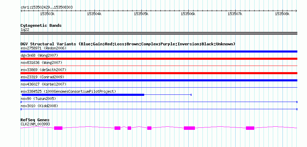Image resolution: width=307 pixels, height=147 pixels.
Task: Select the nsv90 (Tuzun2005) variant line
Action: [159, 102]
